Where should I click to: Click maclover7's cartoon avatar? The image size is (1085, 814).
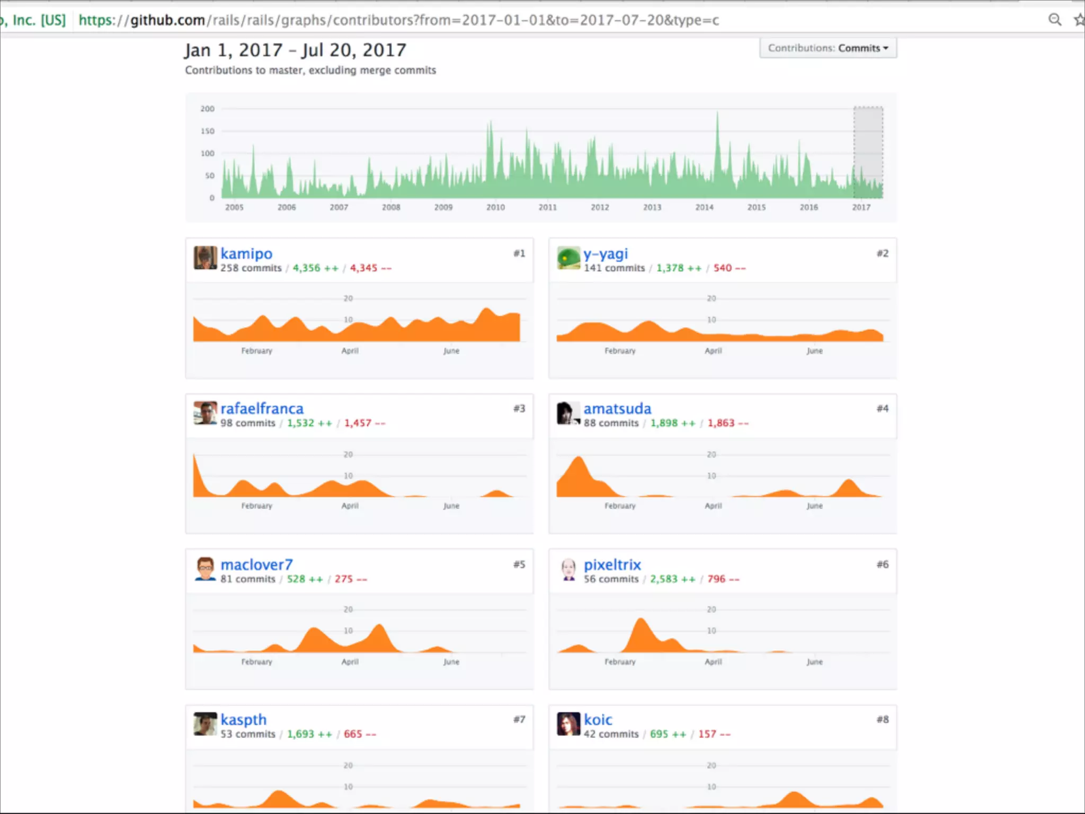click(205, 569)
